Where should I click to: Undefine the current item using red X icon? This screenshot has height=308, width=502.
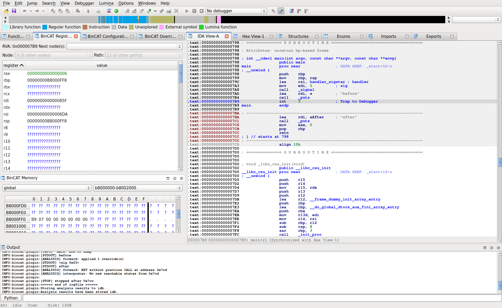[x=176, y=11]
